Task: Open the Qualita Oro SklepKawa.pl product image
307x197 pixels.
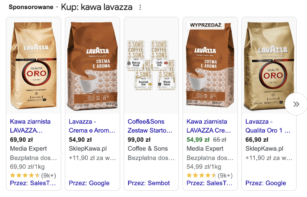Action: (269, 66)
